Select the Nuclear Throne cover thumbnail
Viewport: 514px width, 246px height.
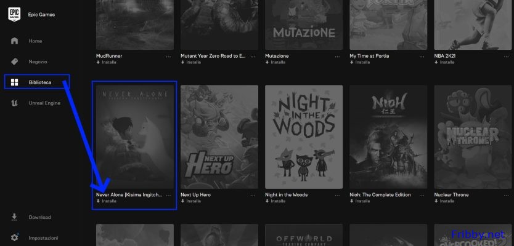[x=473, y=136]
